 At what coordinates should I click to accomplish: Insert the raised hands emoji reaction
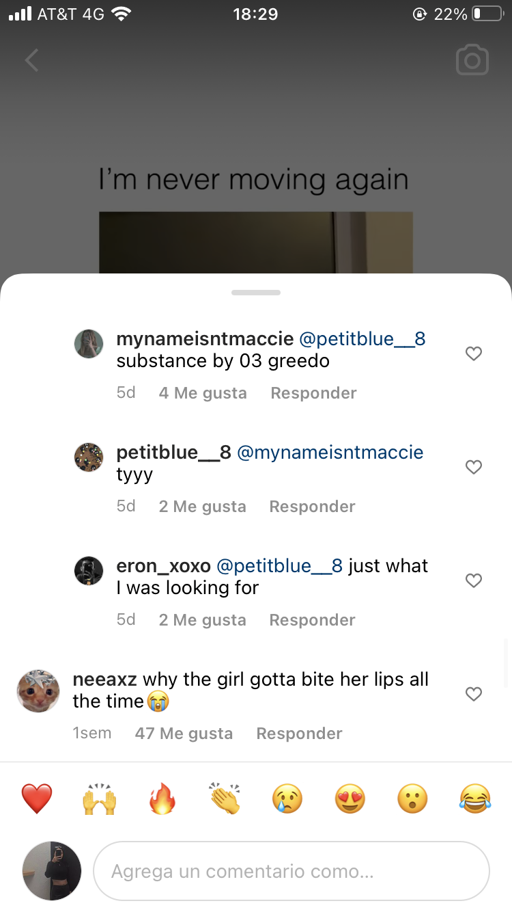(99, 799)
